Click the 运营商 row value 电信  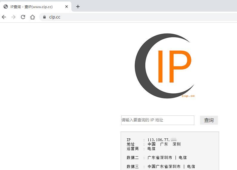[151, 149]
